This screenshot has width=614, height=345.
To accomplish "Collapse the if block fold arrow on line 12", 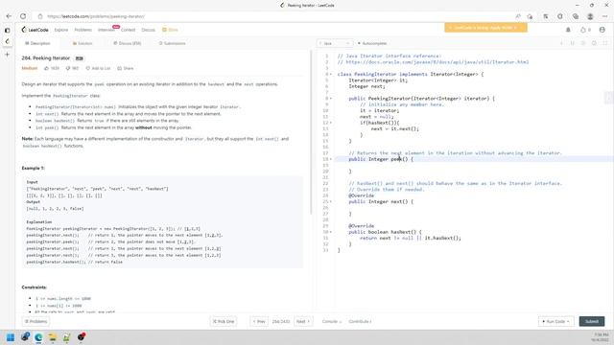I will click(330, 123).
